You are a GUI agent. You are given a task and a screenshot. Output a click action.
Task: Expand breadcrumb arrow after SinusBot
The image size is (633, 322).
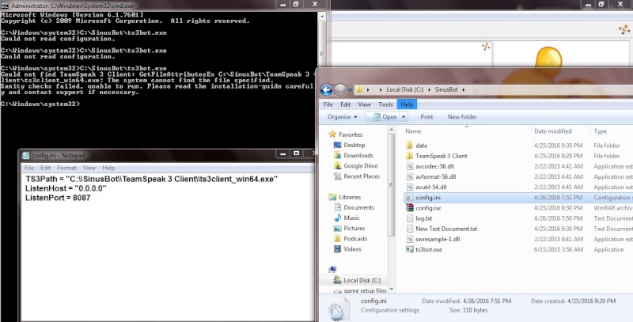pos(464,89)
